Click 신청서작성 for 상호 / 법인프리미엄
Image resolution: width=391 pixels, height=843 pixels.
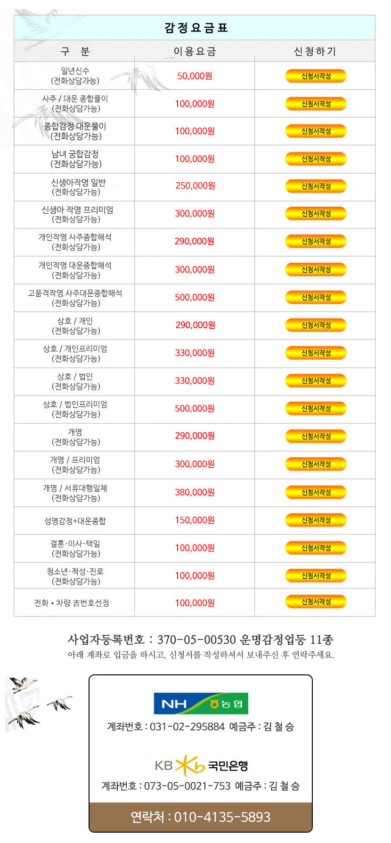316,408
